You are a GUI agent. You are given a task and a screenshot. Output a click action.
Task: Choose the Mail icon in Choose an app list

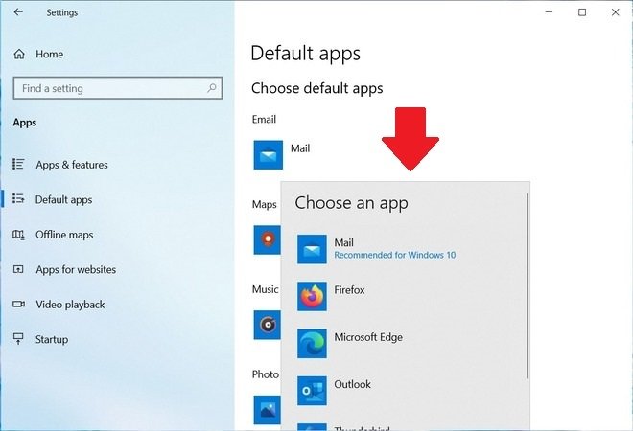coord(312,249)
